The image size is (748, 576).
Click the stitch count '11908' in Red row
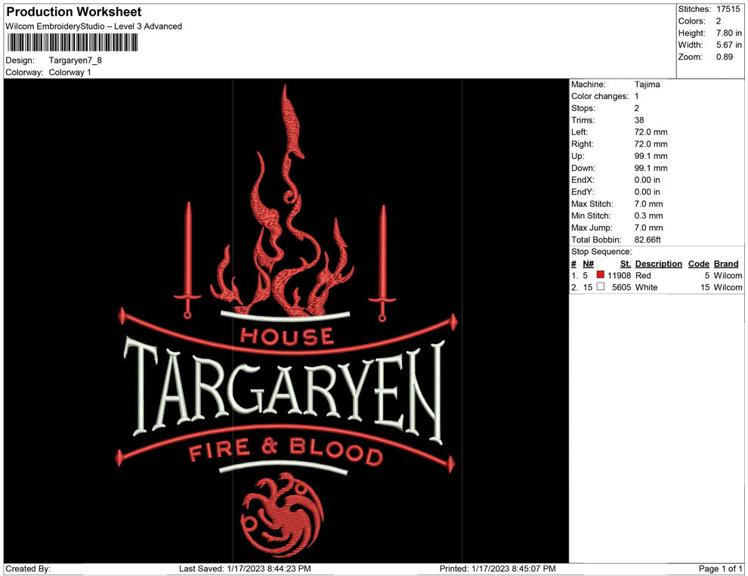[620, 275]
